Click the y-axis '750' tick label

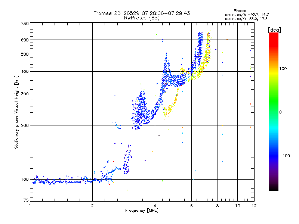(x=25, y=24)
